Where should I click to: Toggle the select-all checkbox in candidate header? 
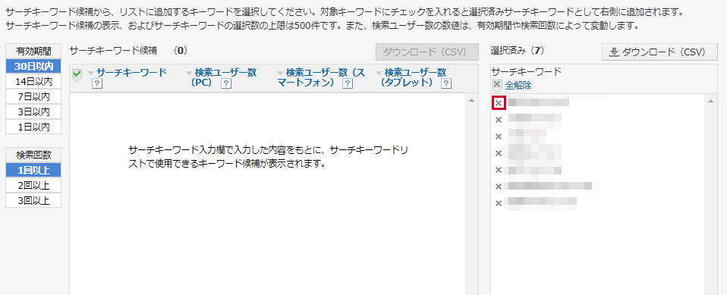[x=77, y=74]
